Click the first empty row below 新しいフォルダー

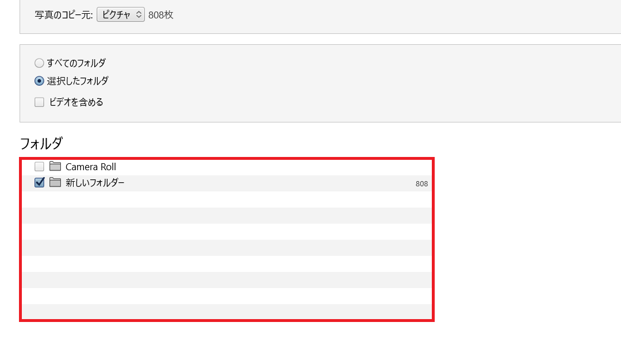point(227,199)
